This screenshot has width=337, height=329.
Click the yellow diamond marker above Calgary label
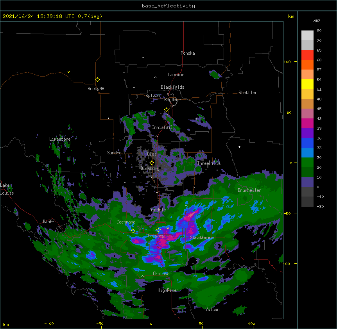[x=158, y=230]
